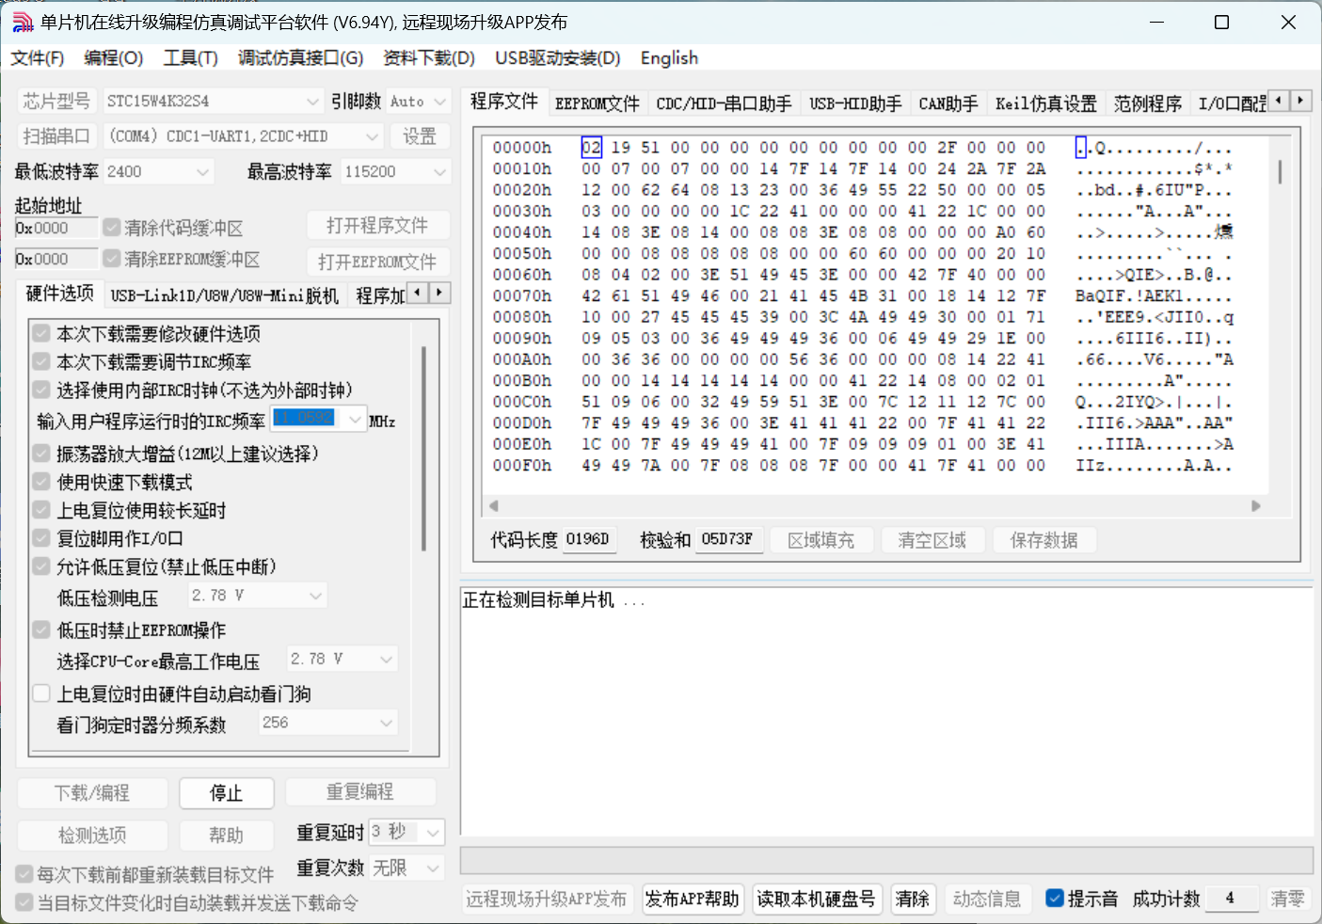Switch to CAN助手 tab

click(x=948, y=104)
